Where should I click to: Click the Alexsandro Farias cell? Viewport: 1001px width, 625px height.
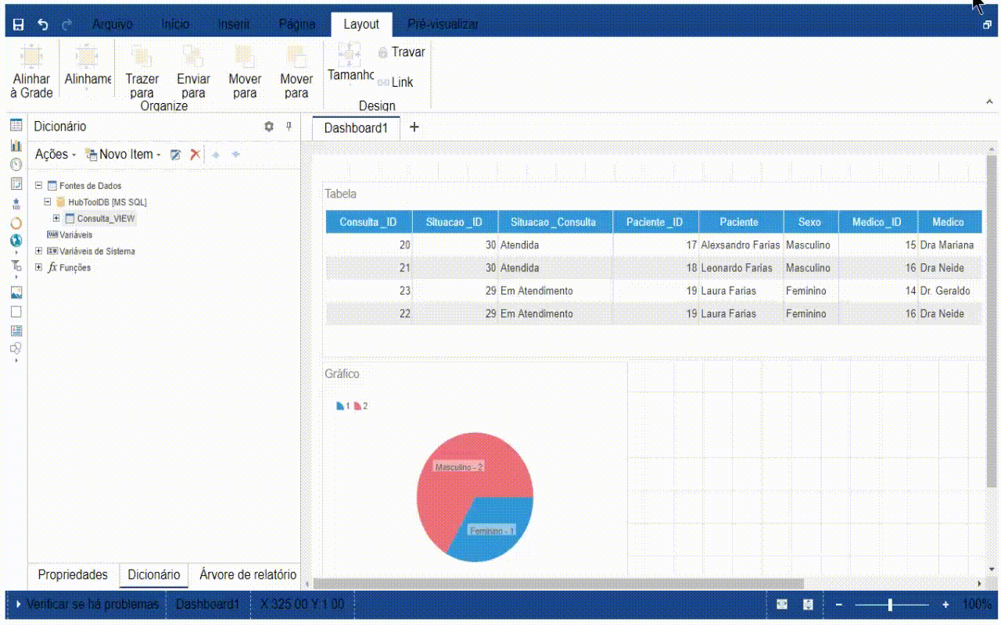click(x=741, y=245)
